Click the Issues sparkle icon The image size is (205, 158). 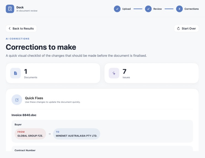(x=114, y=73)
